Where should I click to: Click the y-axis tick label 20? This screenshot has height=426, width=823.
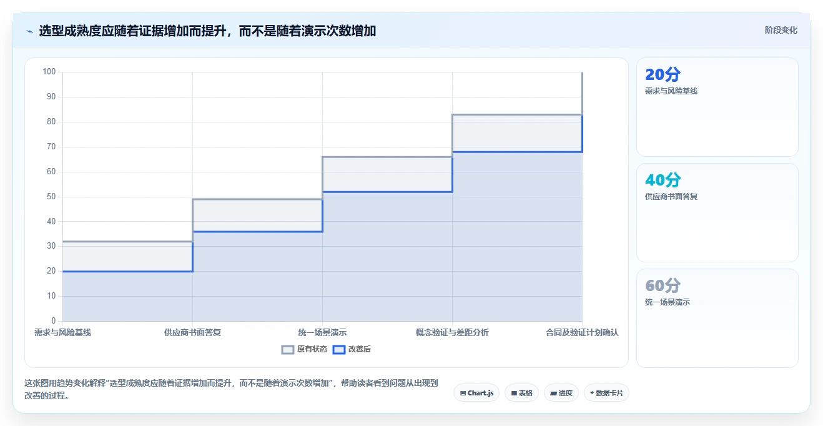tap(51, 271)
